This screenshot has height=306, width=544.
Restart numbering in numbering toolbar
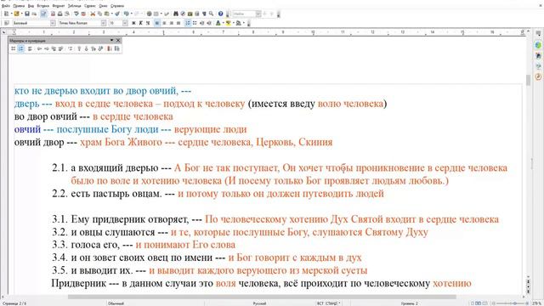(x=110, y=48)
